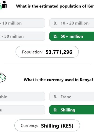This screenshot has width=94, height=132.
Task: Click the 'Currency:' label
Action: pos(30,126)
